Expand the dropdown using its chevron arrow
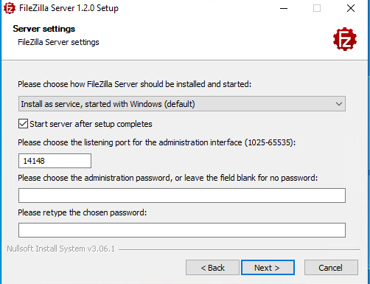This screenshot has height=284, width=370. pos(339,104)
